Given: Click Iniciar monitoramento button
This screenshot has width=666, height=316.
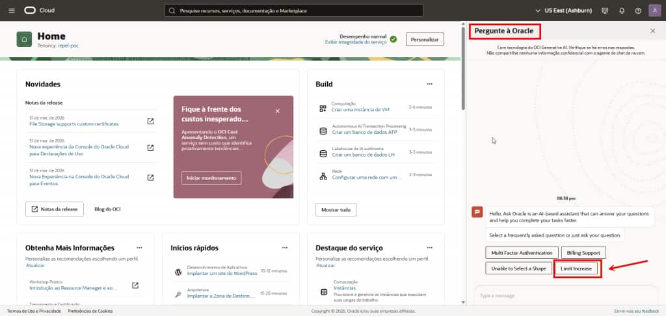Looking at the screenshot, I should [211, 178].
